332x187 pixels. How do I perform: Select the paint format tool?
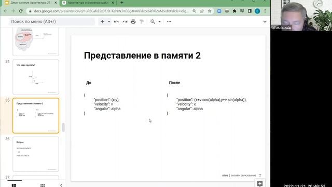coord(142,22)
